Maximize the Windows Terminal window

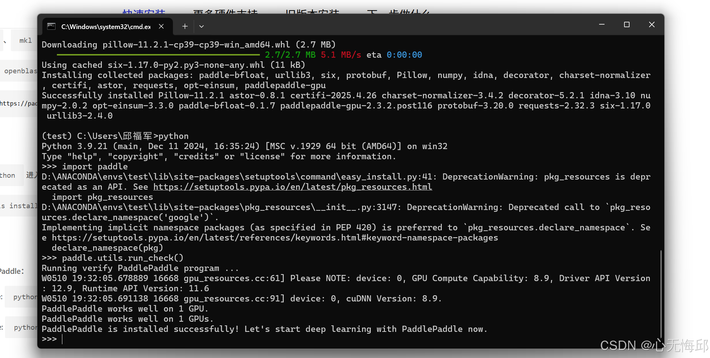coord(627,25)
